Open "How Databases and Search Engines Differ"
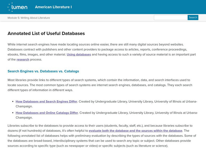 click(x=46, y=101)
